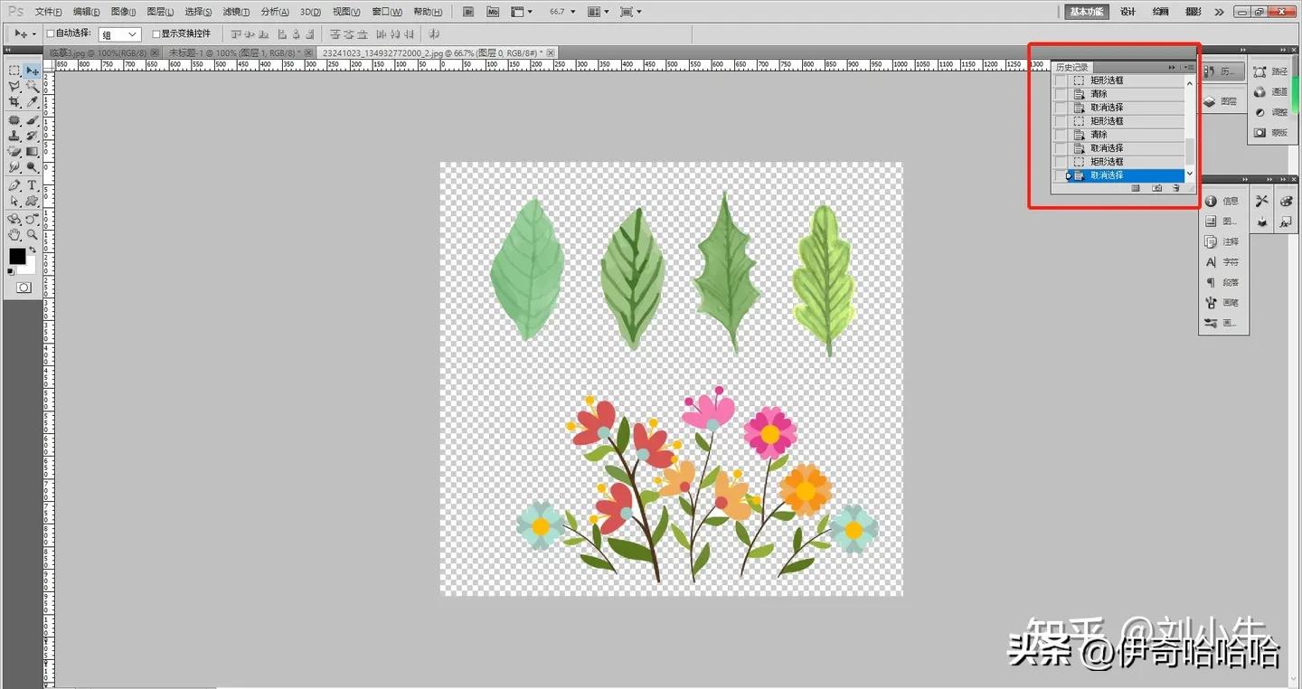Open the 组 auto-select dropdown
1302x689 pixels.
point(119,34)
